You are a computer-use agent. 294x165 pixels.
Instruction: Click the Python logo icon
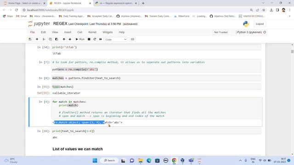(246, 24)
